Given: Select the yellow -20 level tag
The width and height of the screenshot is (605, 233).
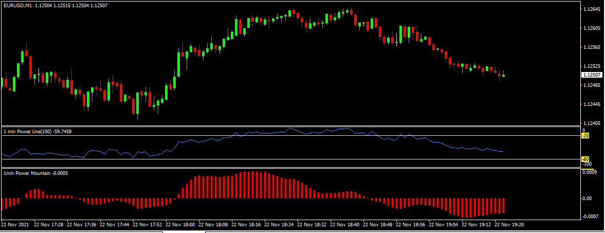Looking at the screenshot, I should 585,136.
